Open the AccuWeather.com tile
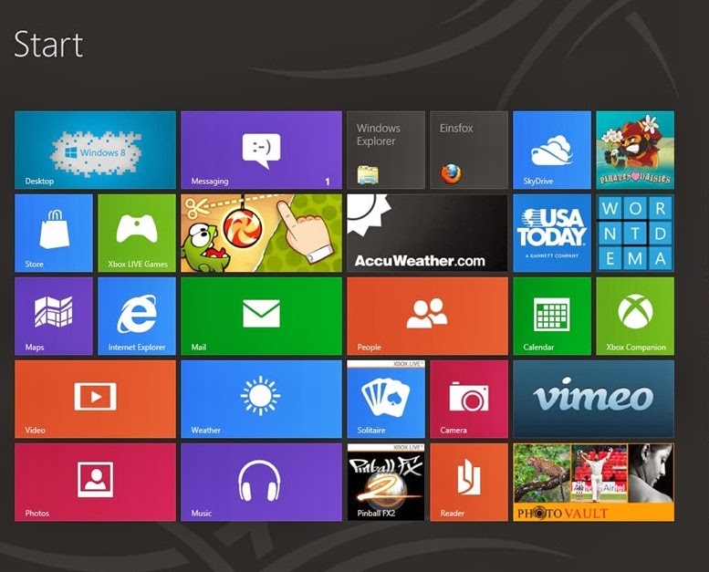Screen dimensions: 709x572 point(427,233)
